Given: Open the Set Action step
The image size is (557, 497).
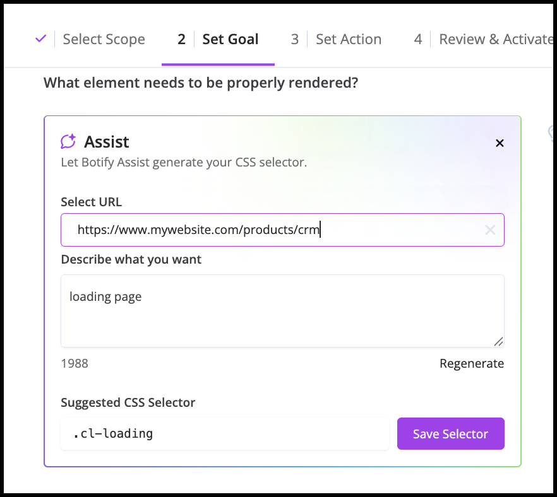Looking at the screenshot, I should coord(349,39).
